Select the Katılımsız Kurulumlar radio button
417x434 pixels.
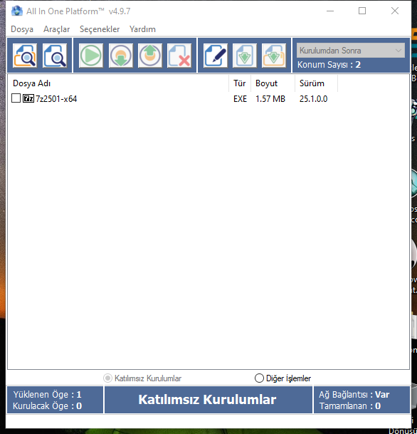tap(107, 378)
